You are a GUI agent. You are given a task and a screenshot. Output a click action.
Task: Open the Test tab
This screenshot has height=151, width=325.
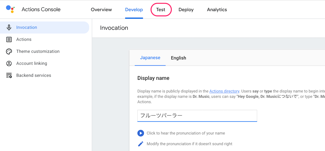[161, 10]
